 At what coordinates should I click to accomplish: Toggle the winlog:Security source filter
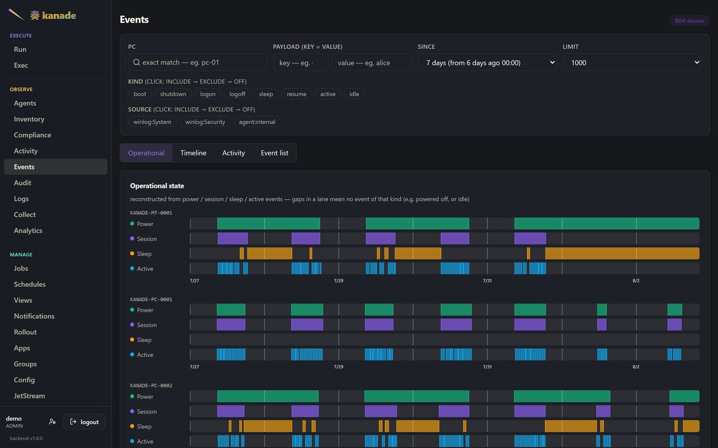(x=205, y=122)
